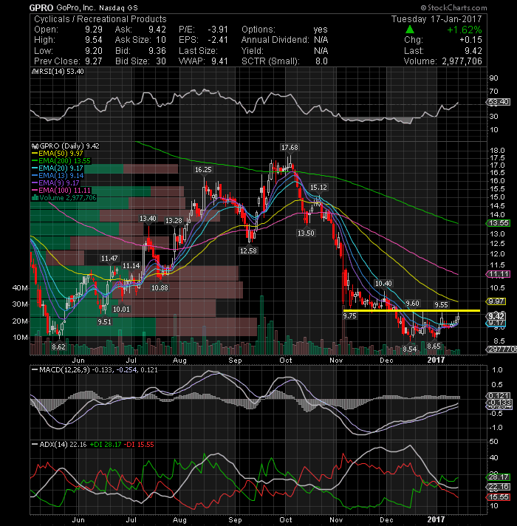Click the 8.54 low price label

[x=409, y=349]
